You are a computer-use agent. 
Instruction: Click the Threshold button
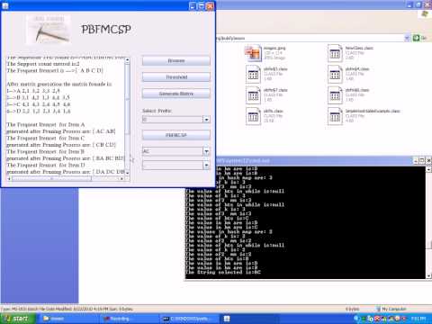176,77
